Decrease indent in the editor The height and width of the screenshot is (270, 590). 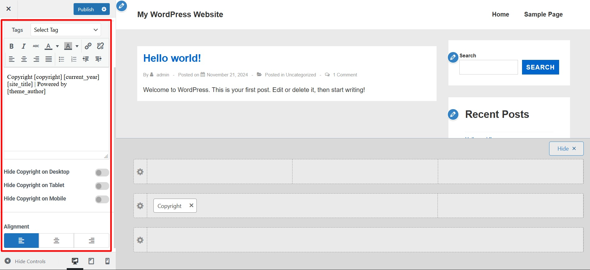point(86,59)
